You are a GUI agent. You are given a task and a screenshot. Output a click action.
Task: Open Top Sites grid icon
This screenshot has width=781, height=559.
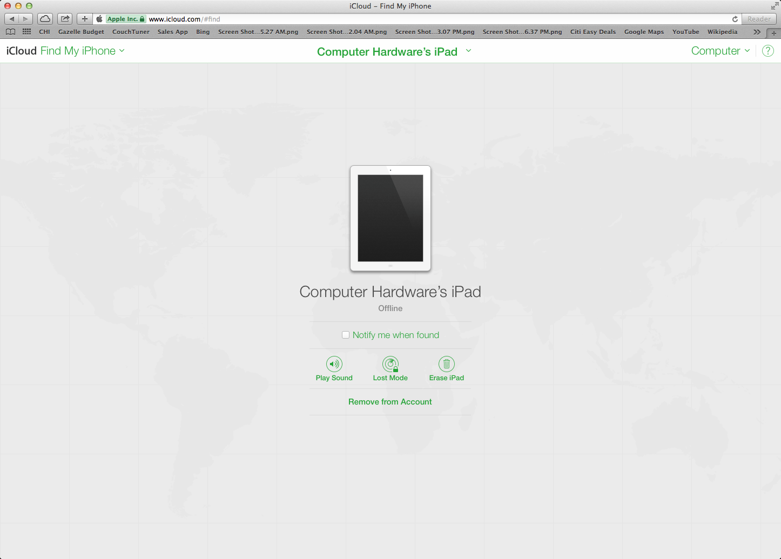(26, 32)
